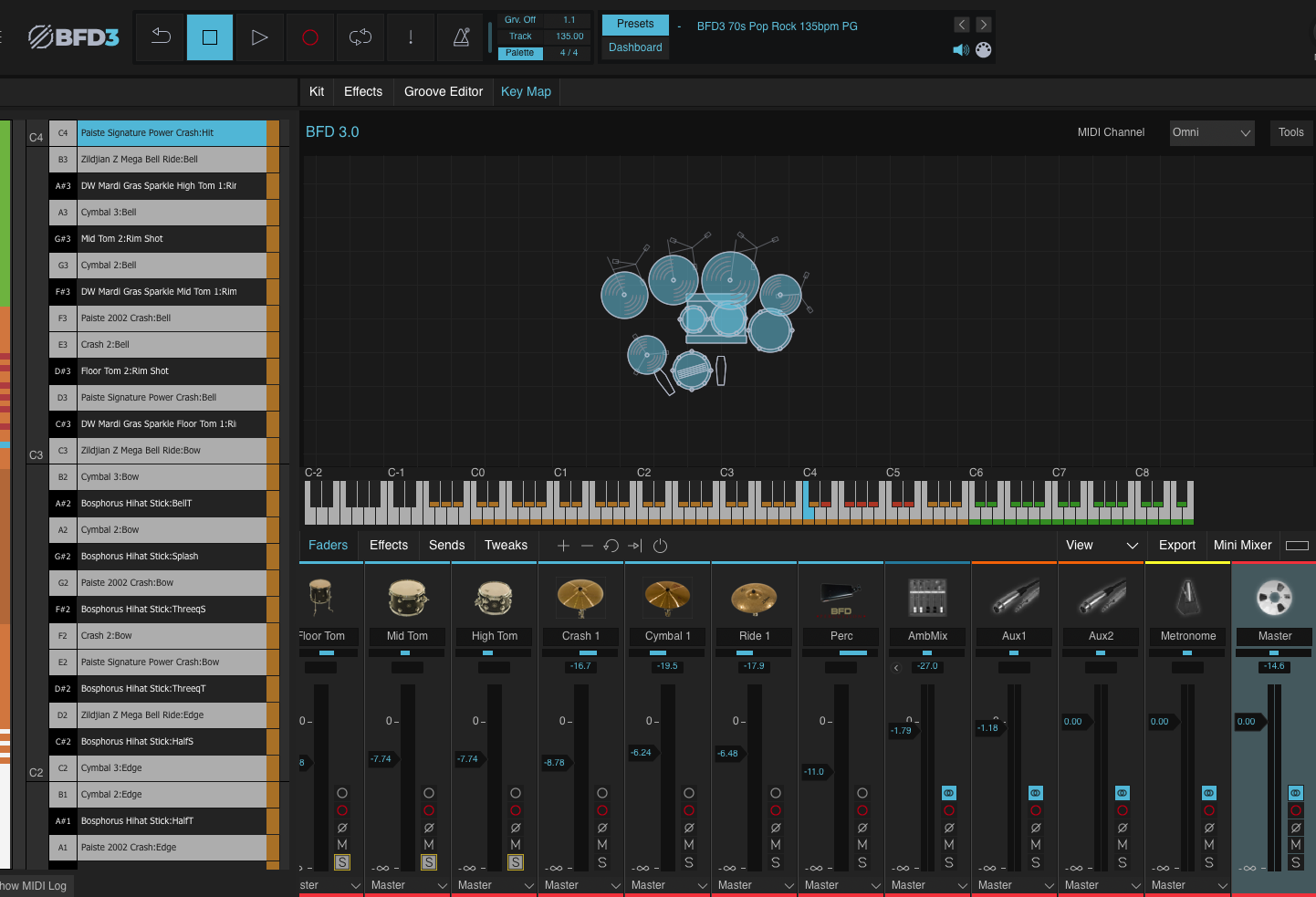Viewport: 1316px width, 897px height.
Task: Click the Export button
Action: [x=1177, y=546]
